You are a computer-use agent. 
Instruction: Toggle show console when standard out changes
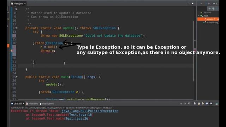click(x=207, y=103)
